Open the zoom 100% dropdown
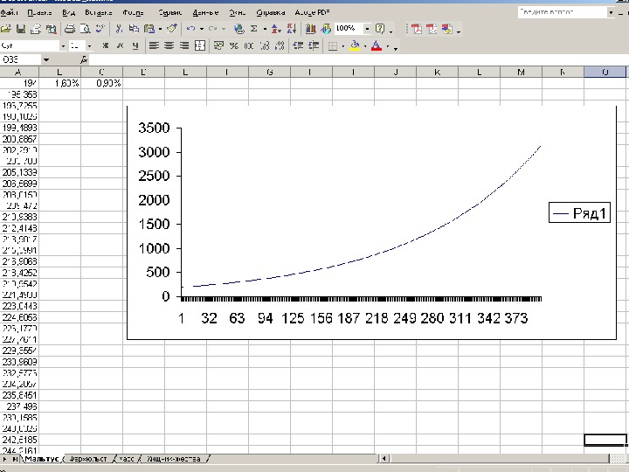 366,29
